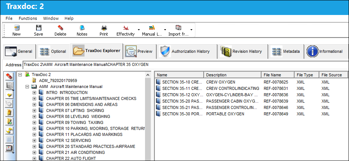Open the Help menu
349x161 pixels.
[69, 18]
